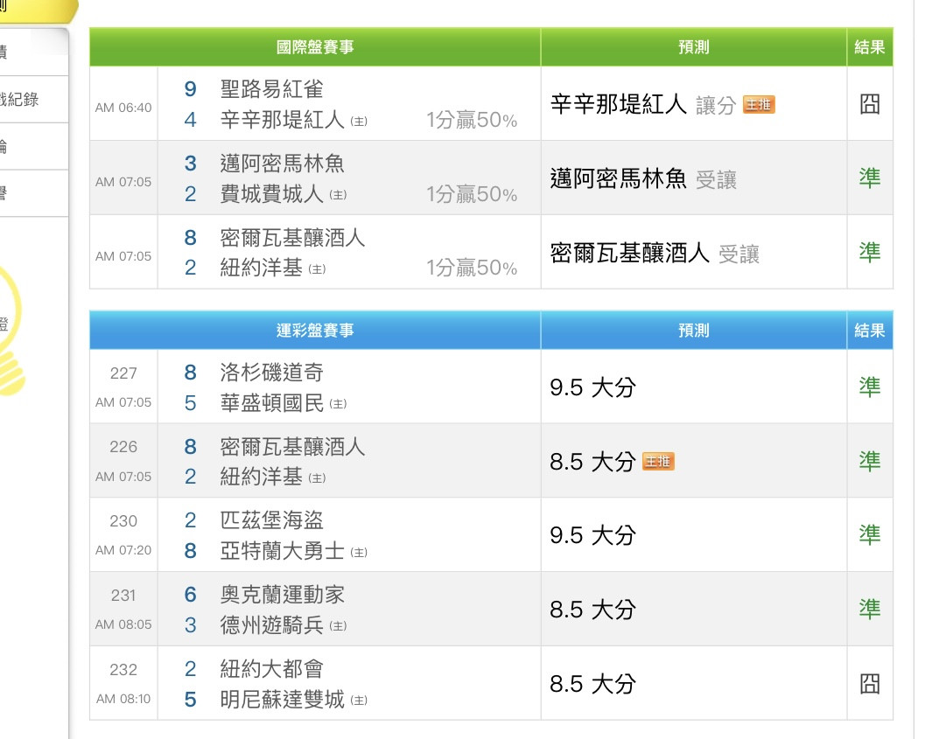Click 紐約大都會 team name

[271, 669]
